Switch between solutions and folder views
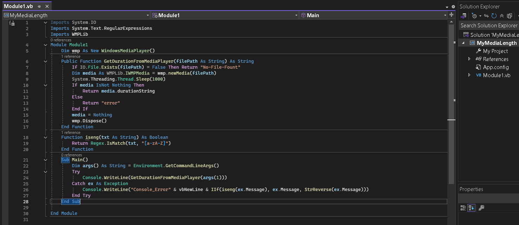 point(464,16)
